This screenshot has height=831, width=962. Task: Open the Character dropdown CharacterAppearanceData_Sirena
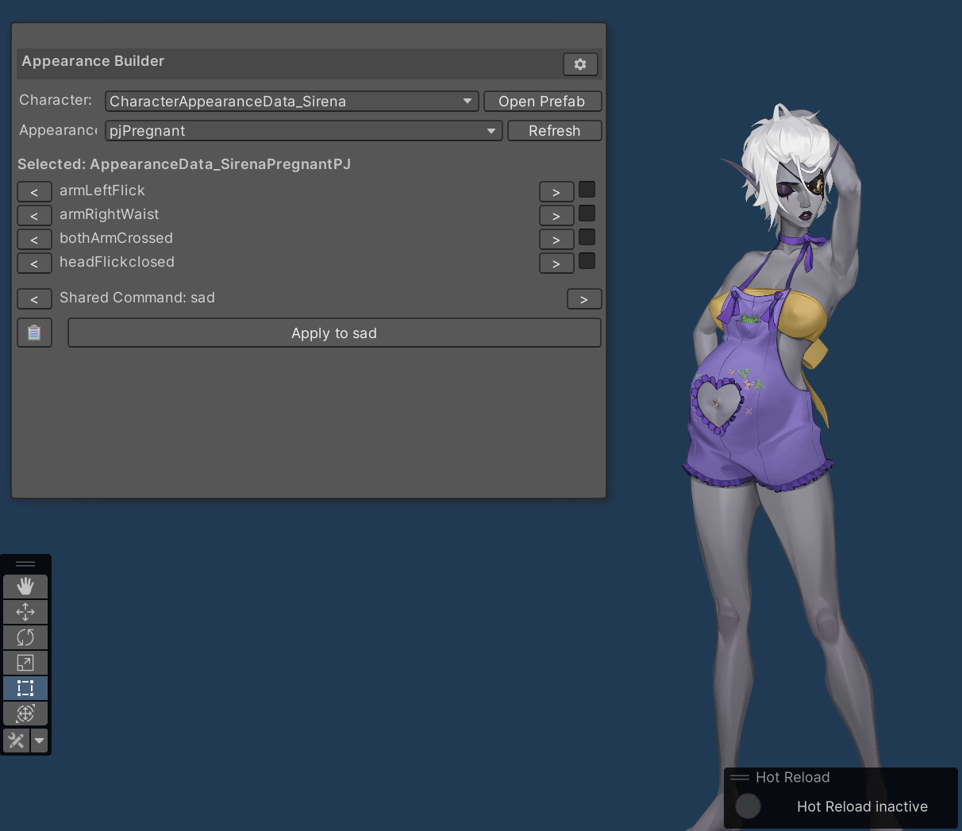click(x=292, y=102)
